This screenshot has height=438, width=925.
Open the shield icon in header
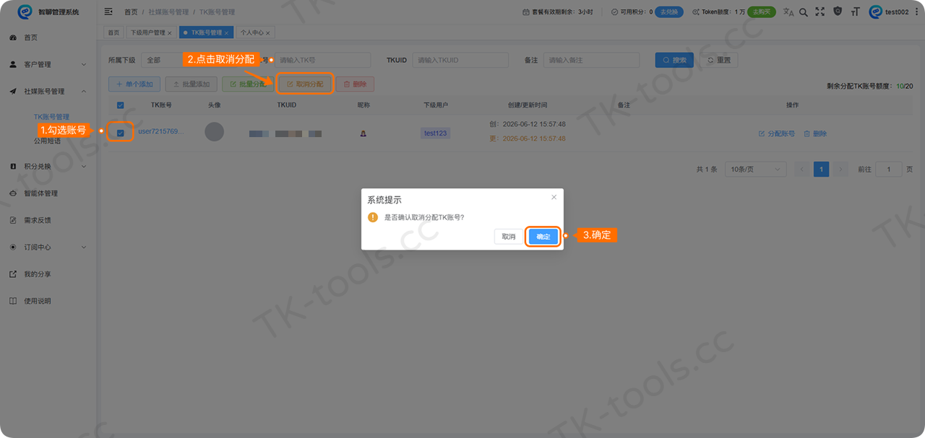[838, 12]
